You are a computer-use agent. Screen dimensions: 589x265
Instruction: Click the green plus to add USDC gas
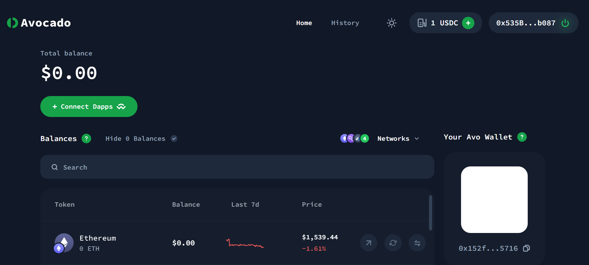click(x=468, y=23)
